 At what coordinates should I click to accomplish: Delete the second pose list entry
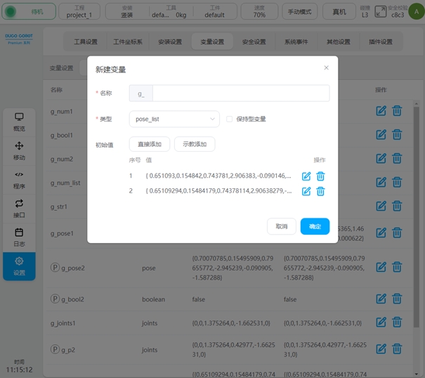[x=320, y=191]
